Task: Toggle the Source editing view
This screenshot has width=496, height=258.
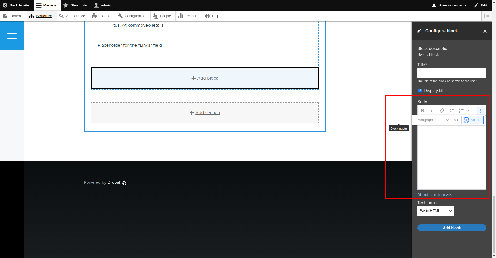Action: [x=473, y=120]
